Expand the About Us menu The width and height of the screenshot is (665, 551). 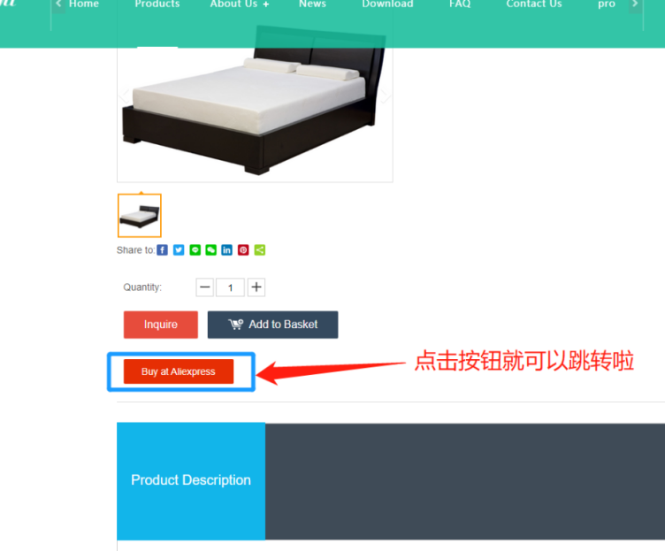(239, 4)
